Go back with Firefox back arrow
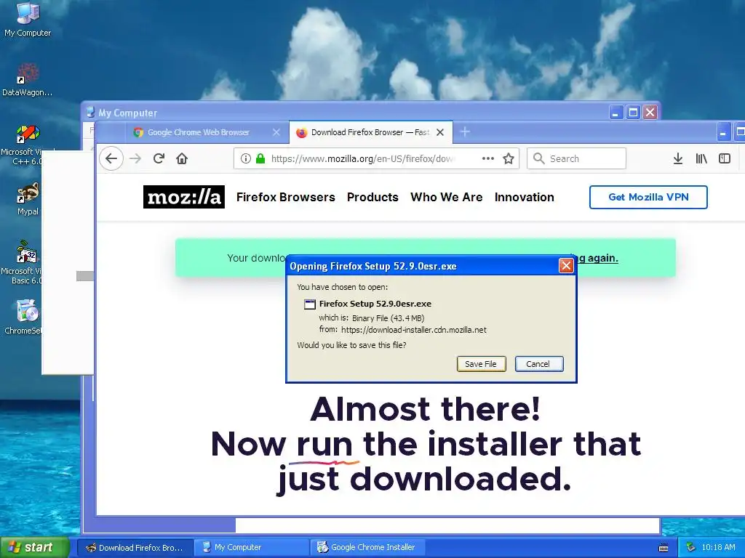This screenshot has width=745, height=558. coord(111,158)
